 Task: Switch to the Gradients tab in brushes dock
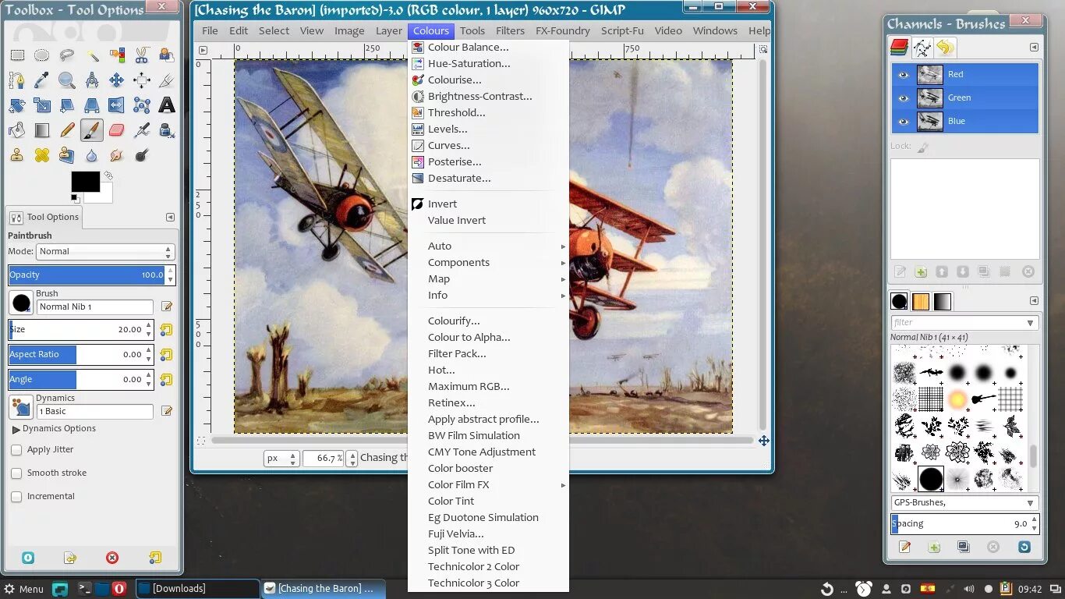(943, 302)
